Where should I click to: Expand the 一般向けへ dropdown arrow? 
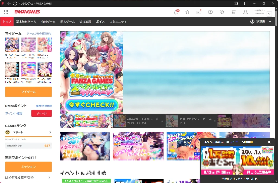pos(269,14)
